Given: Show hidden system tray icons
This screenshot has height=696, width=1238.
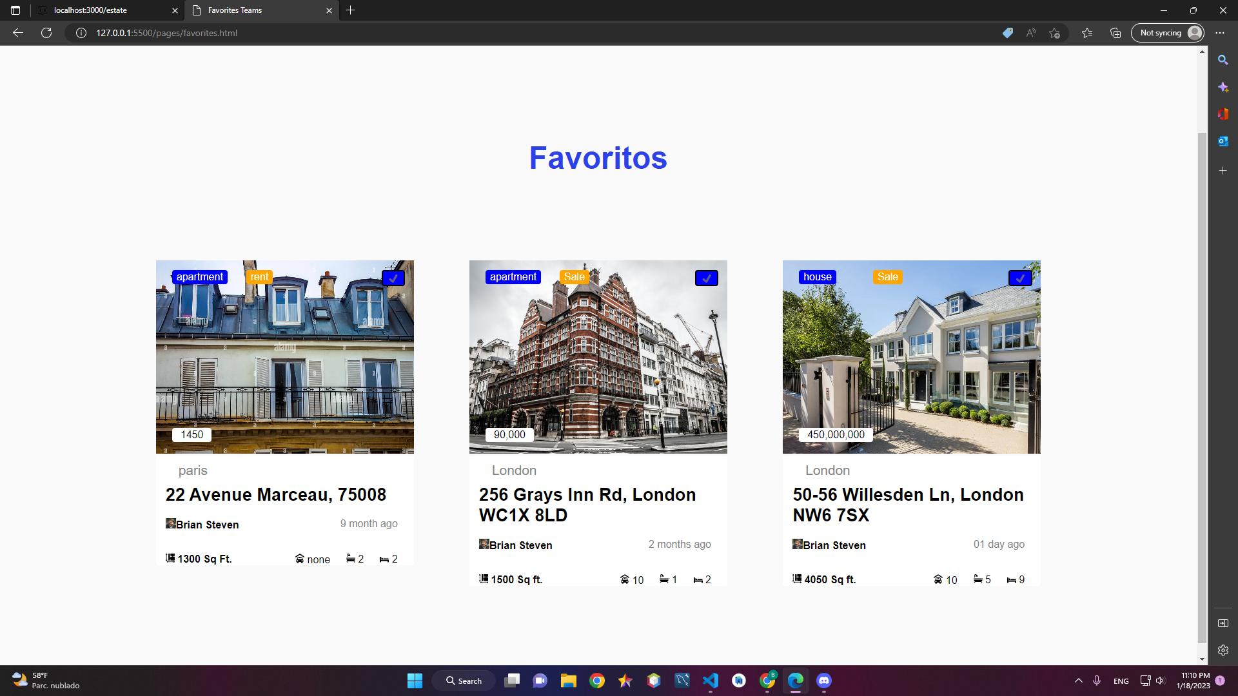Looking at the screenshot, I should point(1078,681).
